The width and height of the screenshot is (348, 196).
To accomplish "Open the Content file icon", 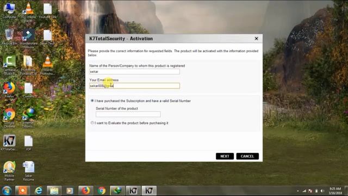I will click(28, 90).
